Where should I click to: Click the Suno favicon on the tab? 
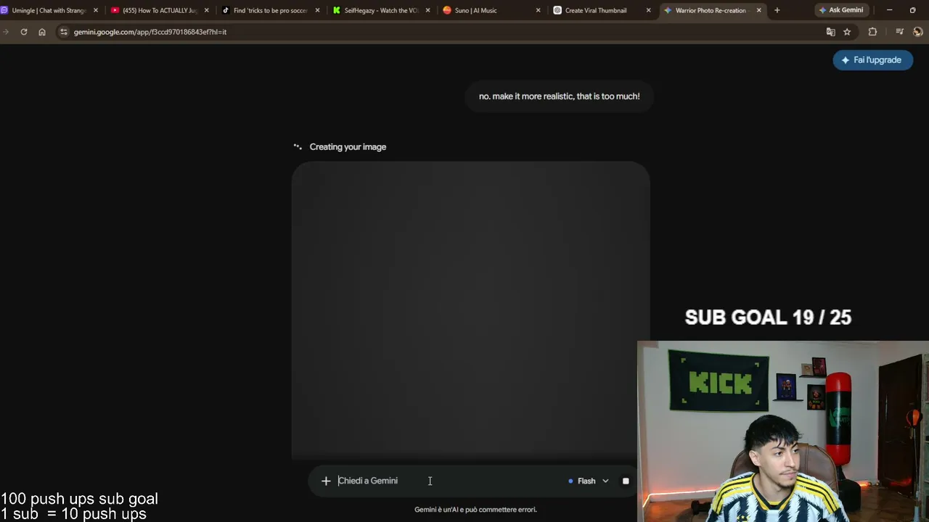pyautogui.click(x=447, y=10)
